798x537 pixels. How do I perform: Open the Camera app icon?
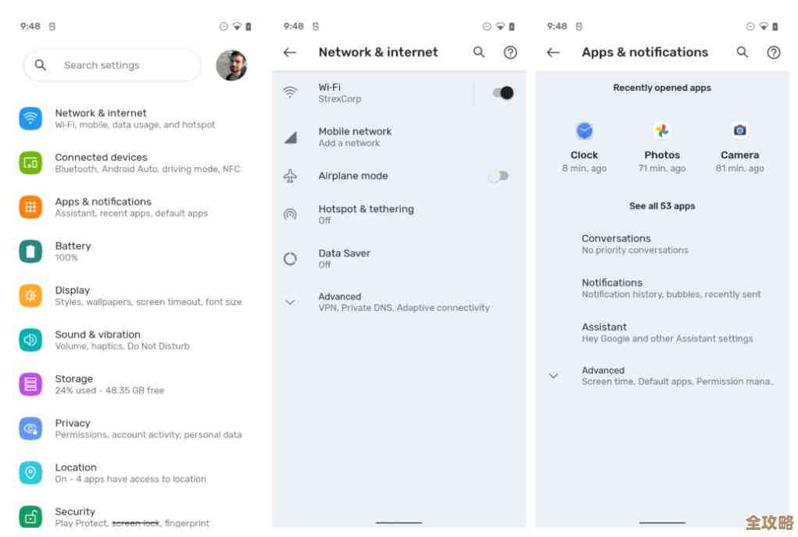point(739,131)
